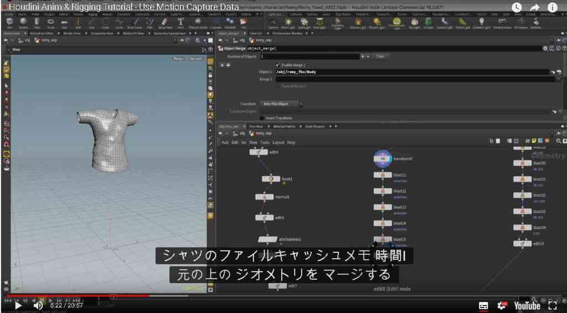Select the Point Light shelf tool
The width and height of the screenshot is (567, 313).
[x=288, y=23]
